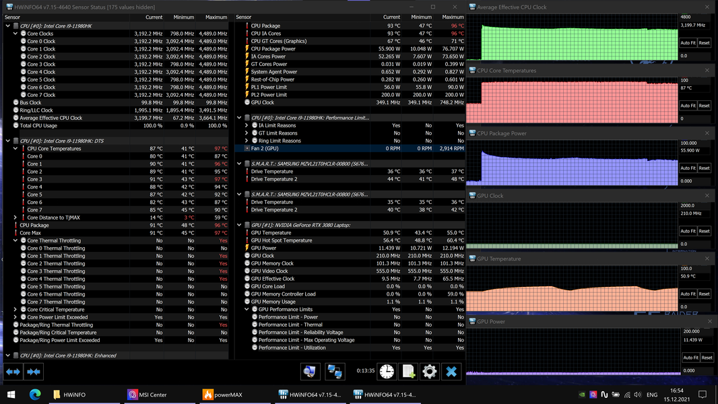Select the Fan 2 (GPU) row
The width and height of the screenshot is (718, 404).
point(350,148)
